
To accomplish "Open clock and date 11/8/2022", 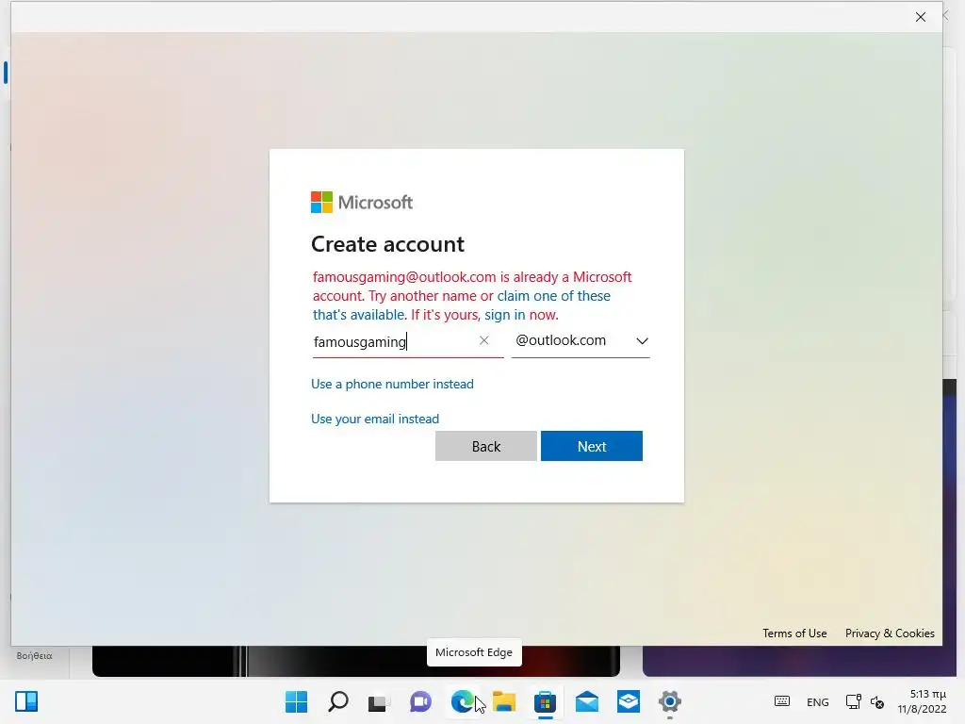I will 922,701.
